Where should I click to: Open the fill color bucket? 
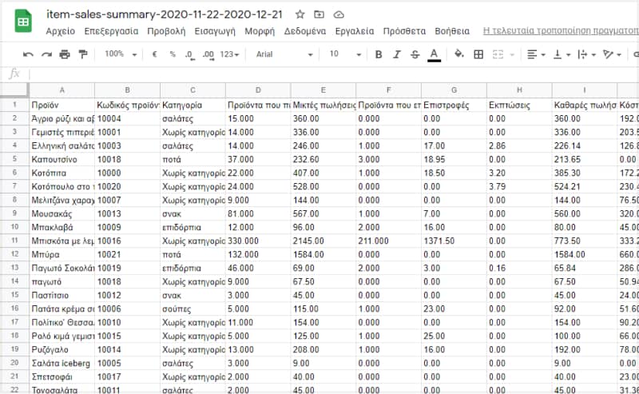point(458,54)
